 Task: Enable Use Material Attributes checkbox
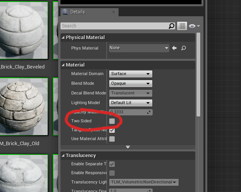(x=112, y=139)
